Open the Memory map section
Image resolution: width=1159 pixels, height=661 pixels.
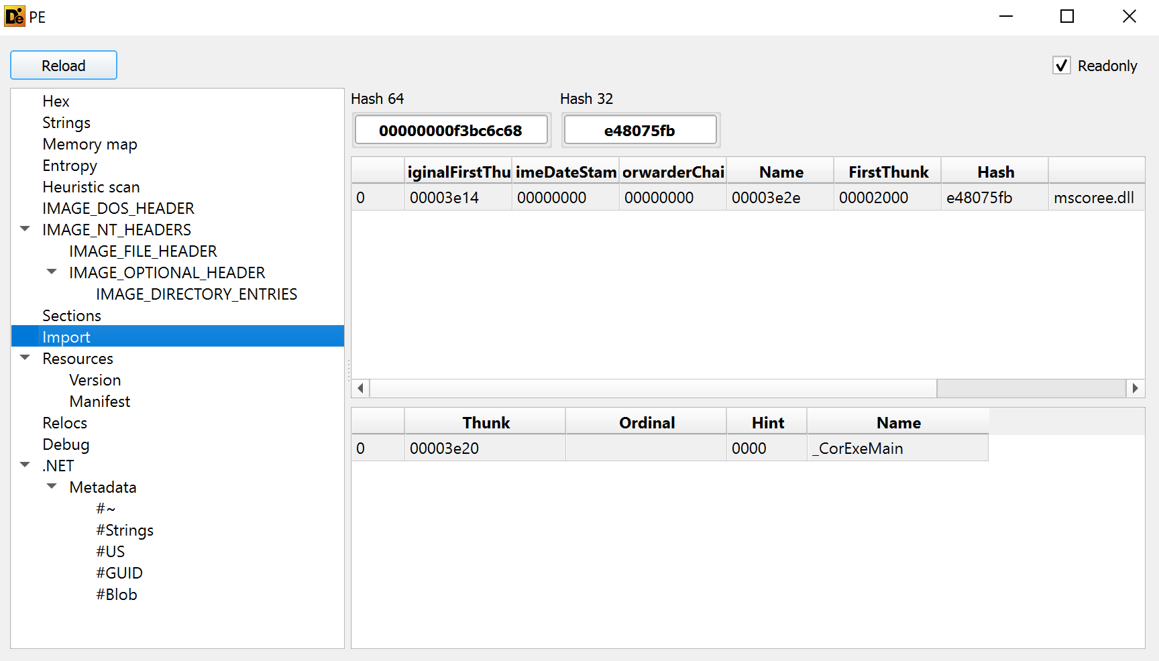[x=90, y=144]
